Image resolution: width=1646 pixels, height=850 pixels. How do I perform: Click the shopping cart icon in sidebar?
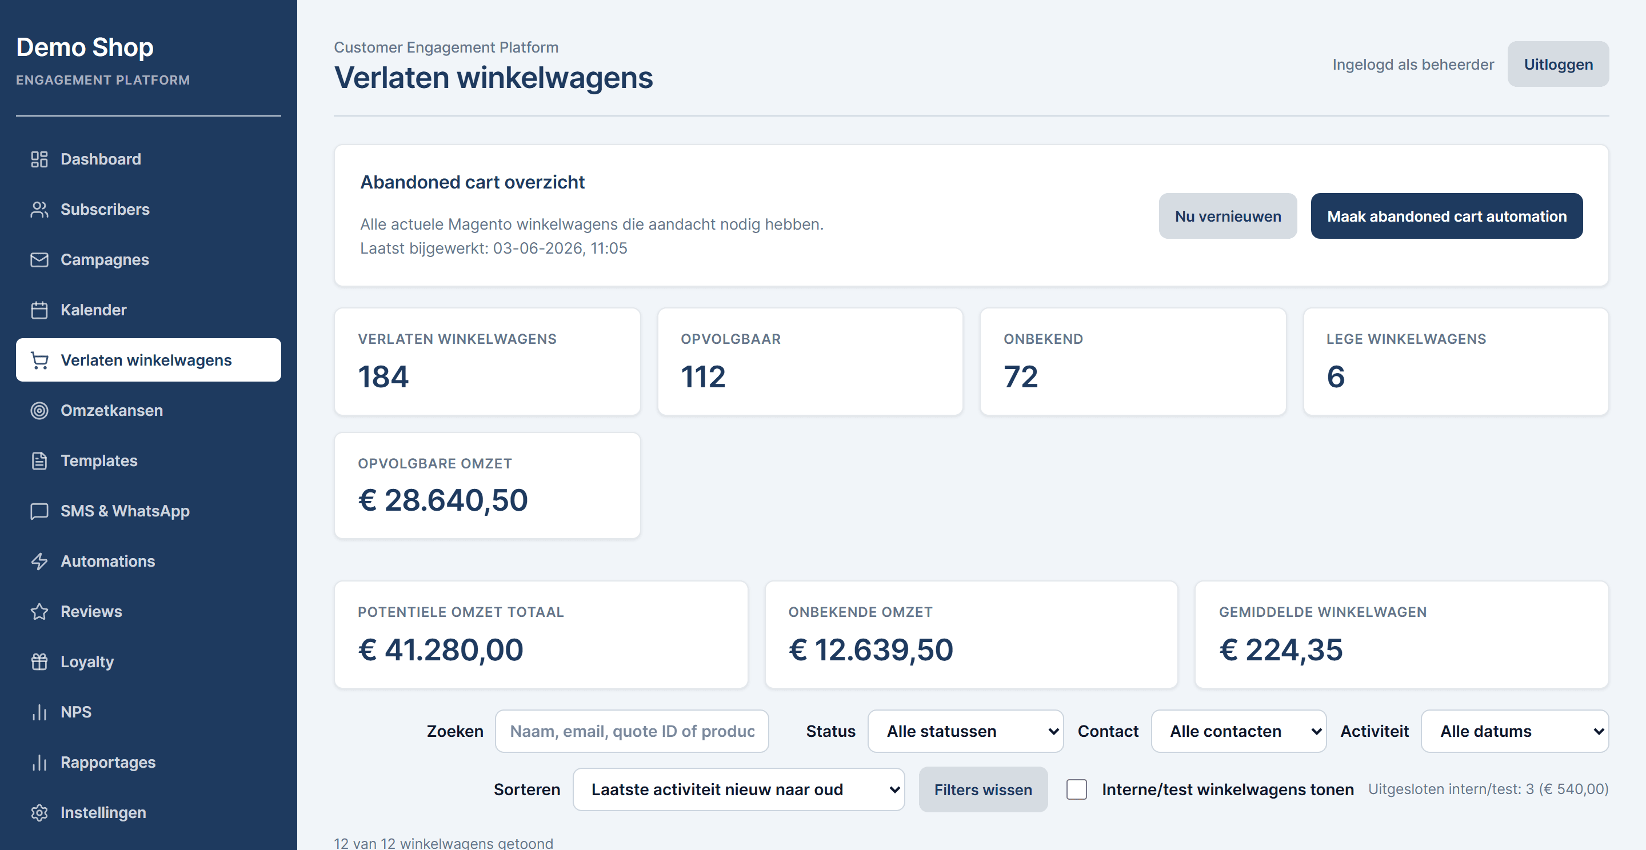point(39,360)
